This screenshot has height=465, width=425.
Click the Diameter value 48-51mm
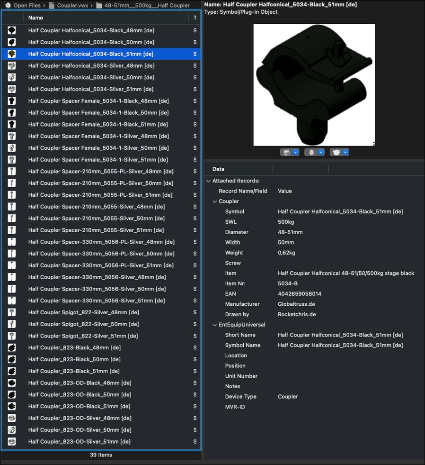coord(290,232)
